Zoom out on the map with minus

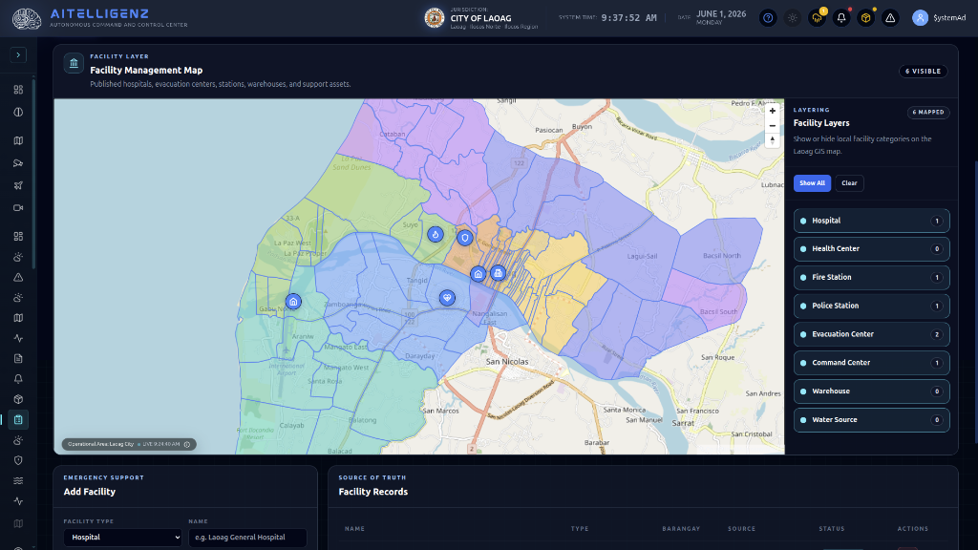coord(772,125)
